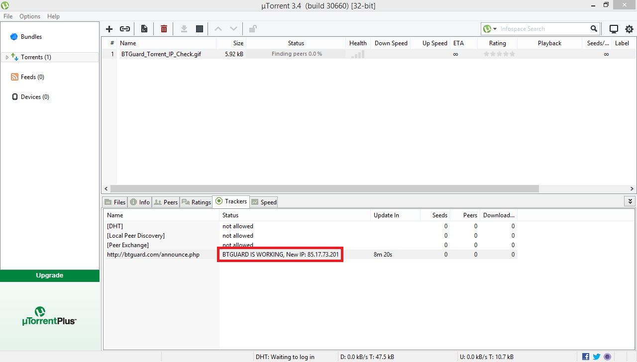
Task: Click the star rating for the torrent
Action: 499,54
